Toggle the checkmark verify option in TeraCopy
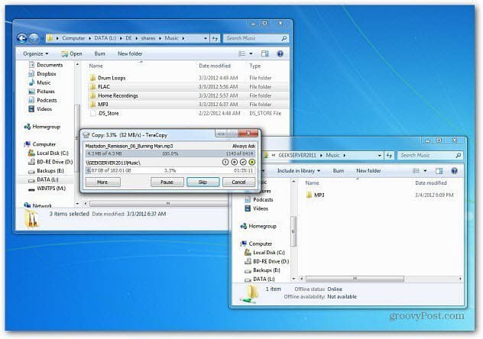Screen dimensions: 483x339 (x=243, y=162)
